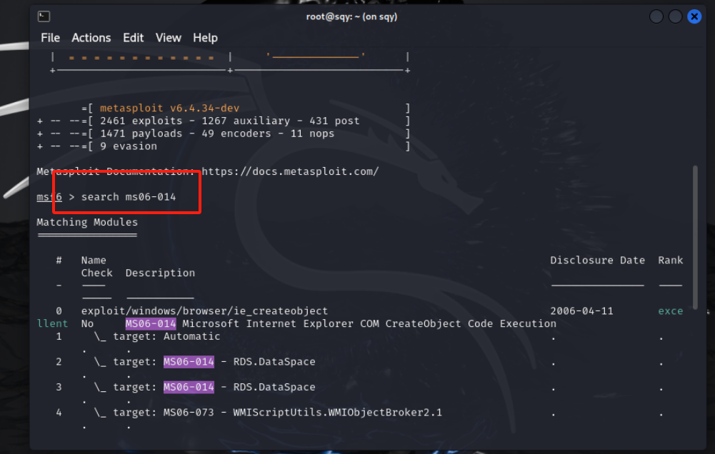Open the View menu

[x=169, y=38]
